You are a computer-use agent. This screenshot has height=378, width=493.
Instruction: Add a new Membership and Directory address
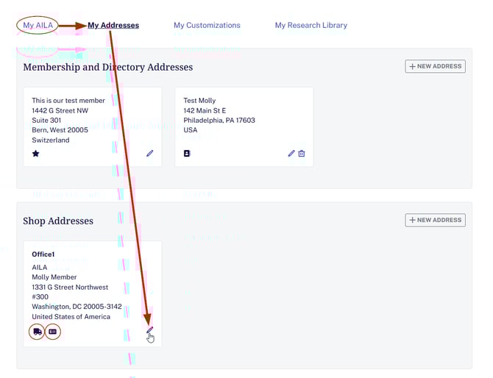coord(435,66)
